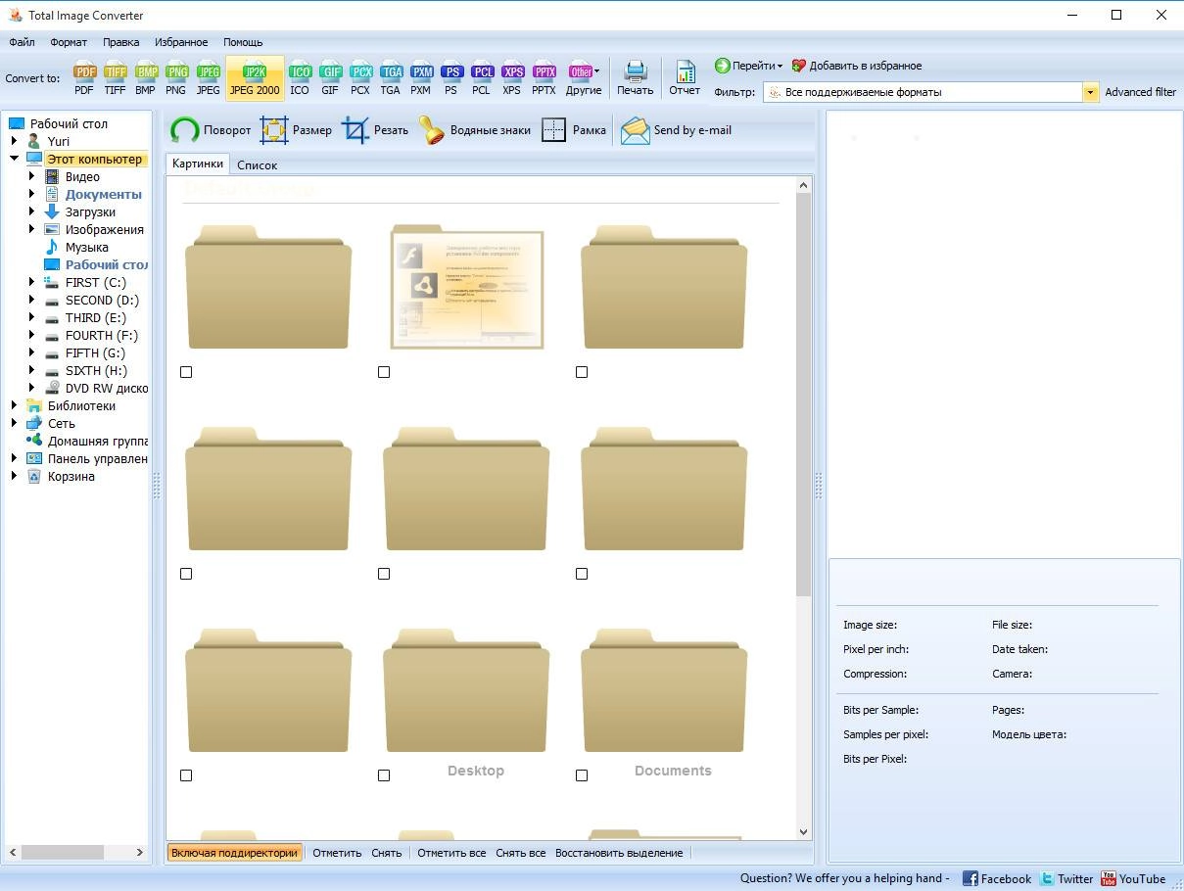Convert images to PNG
Screen dimensions: 1184x891
tap(176, 78)
